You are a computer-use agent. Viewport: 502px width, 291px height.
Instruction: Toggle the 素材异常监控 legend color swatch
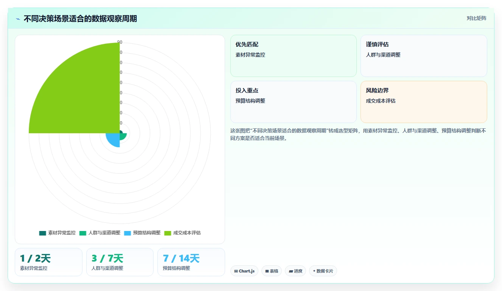click(42, 233)
